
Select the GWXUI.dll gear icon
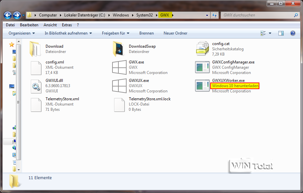pyautogui.click(x=36, y=86)
